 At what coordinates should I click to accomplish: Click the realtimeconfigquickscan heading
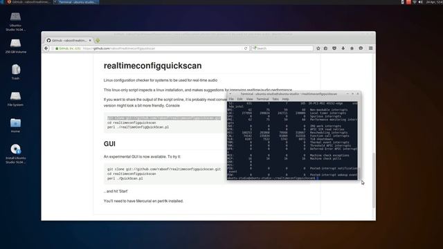pyautogui.click(x=152, y=66)
